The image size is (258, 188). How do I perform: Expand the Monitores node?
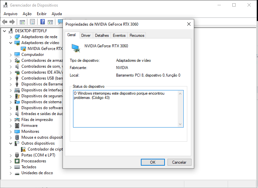coord(11,131)
